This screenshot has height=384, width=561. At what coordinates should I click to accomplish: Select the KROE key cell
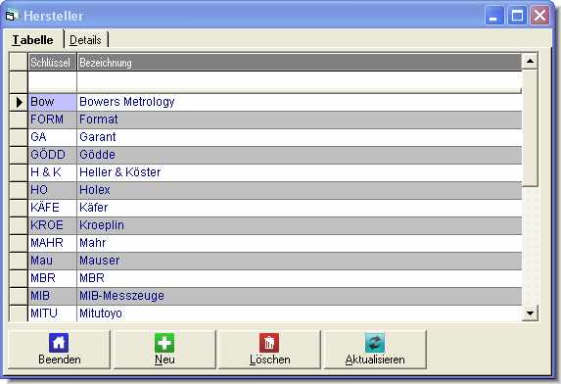point(52,225)
